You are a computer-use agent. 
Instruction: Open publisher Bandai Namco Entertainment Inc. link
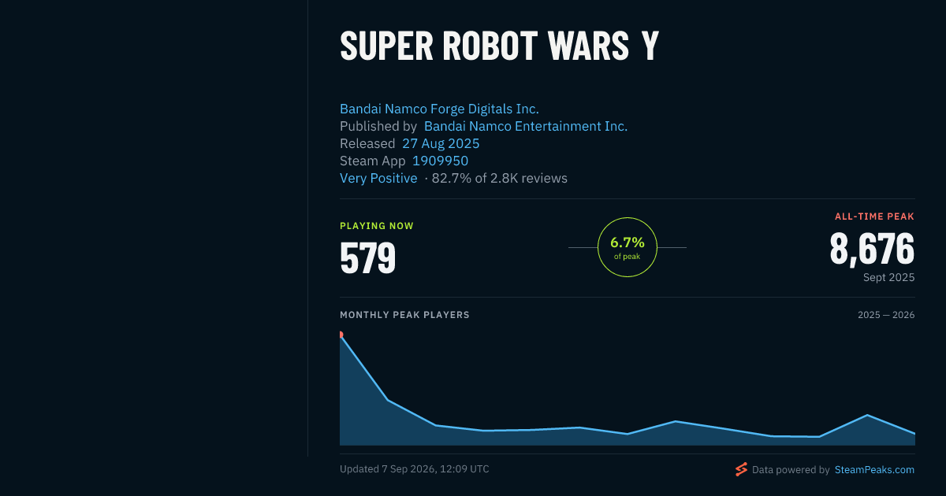coord(526,127)
